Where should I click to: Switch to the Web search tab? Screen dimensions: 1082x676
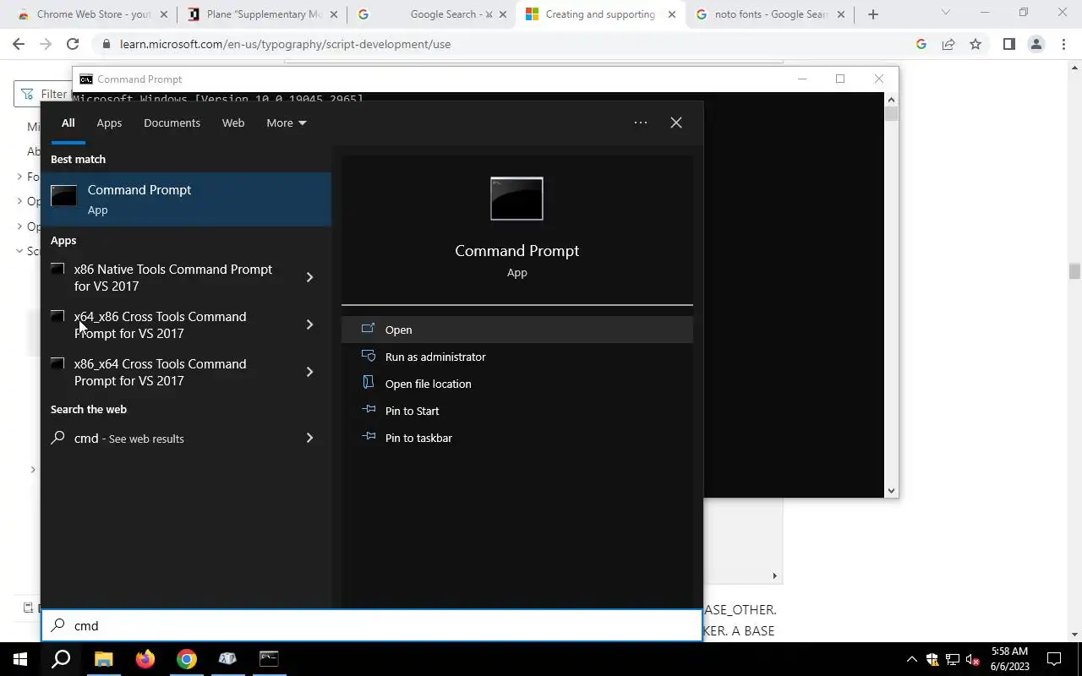tap(233, 123)
